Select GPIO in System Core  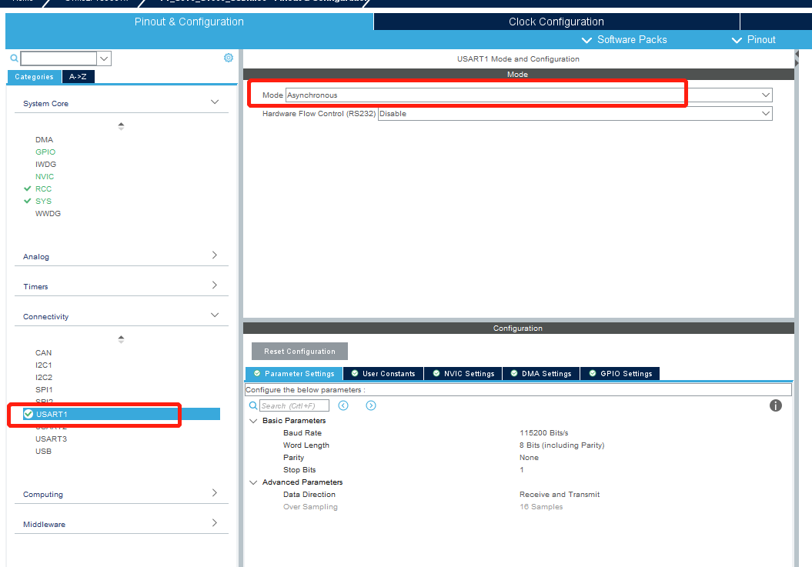45,152
